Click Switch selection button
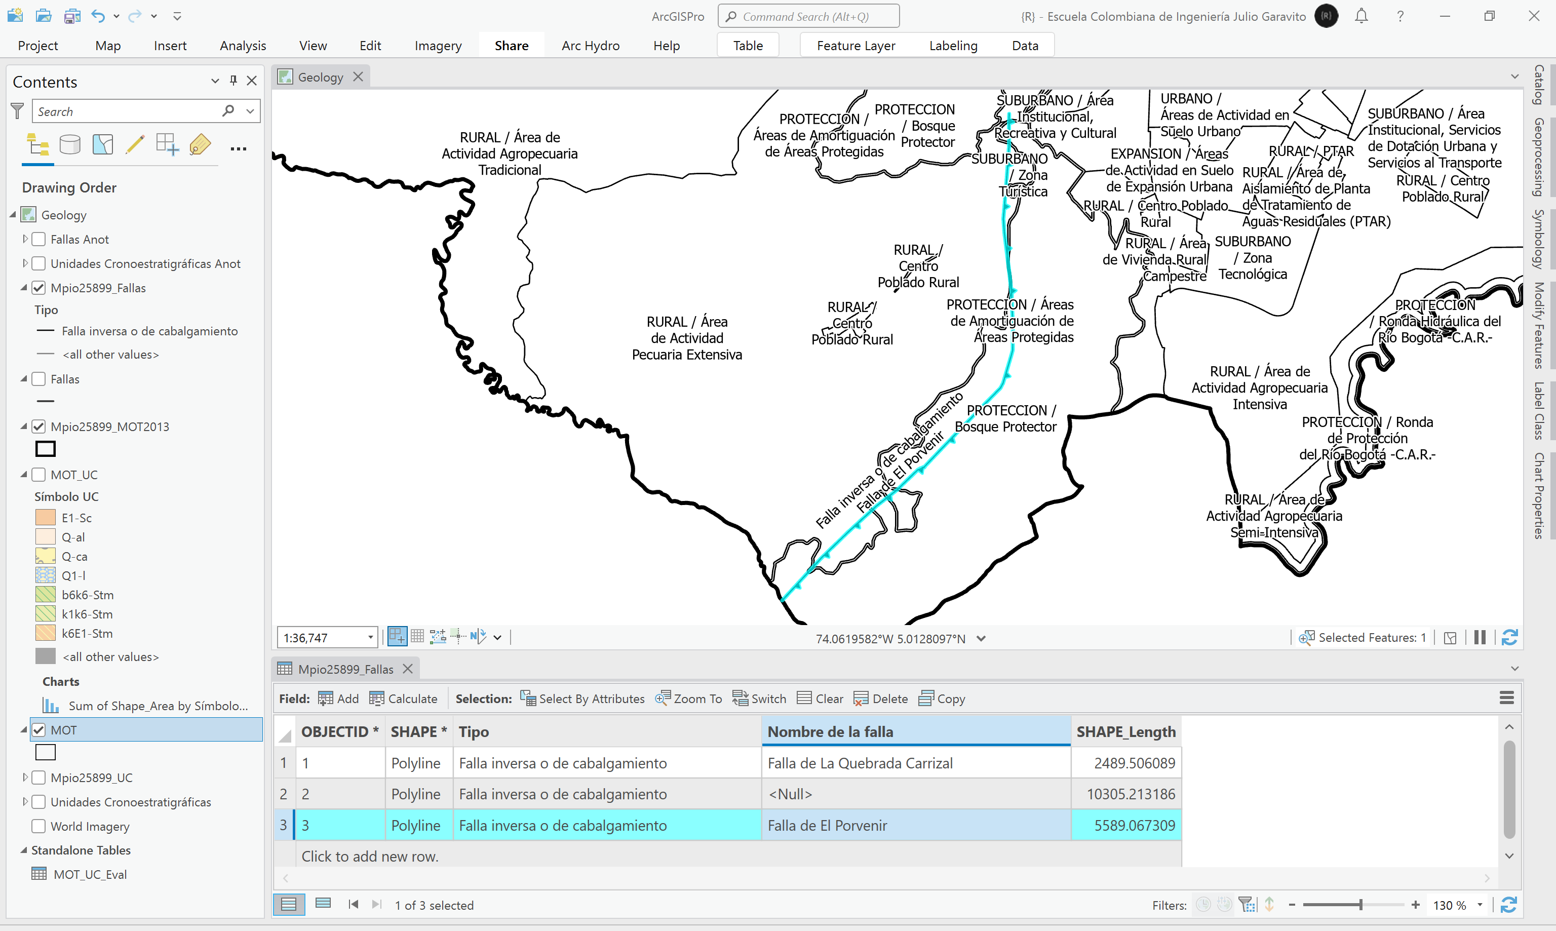The image size is (1556, 931). pos(759,698)
